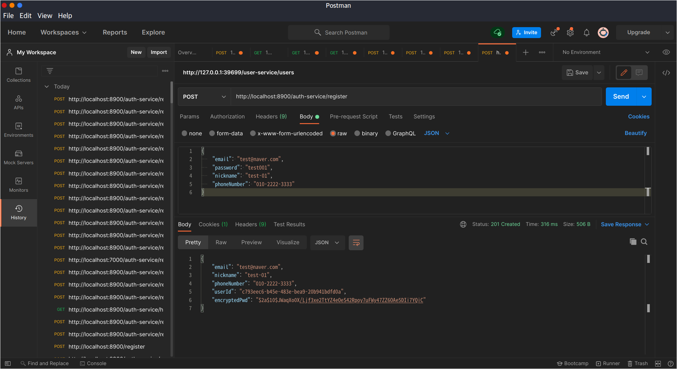
Task: Click the Import button
Action: click(x=159, y=52)
